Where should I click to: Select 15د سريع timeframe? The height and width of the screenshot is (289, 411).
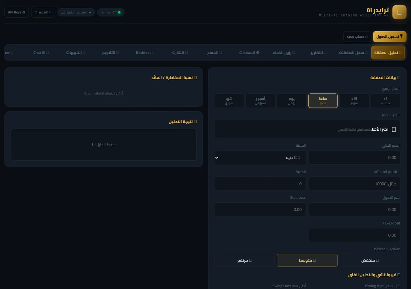pyautogui.click(x=354, y=100)
